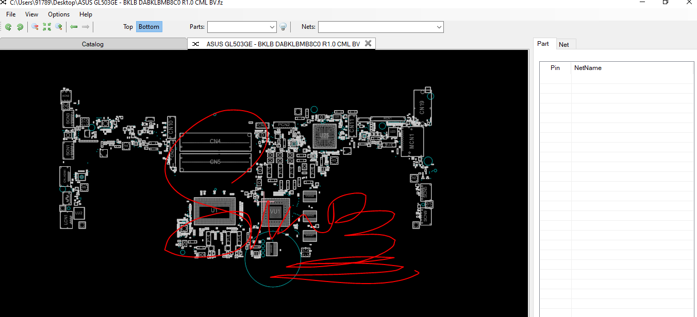
Task: Select the CN11 connector on board
Action: tap(352, 125)
